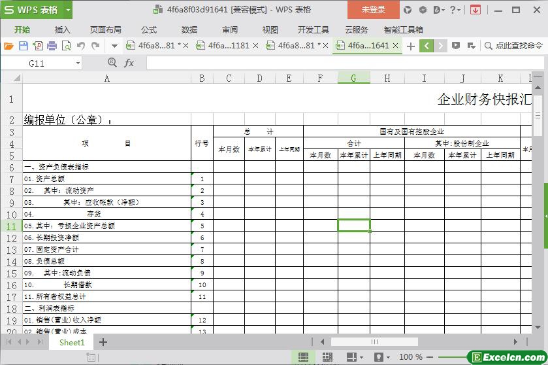Click the skin/theme icon in title bar
Screen dimensions: 548x365
408,10
